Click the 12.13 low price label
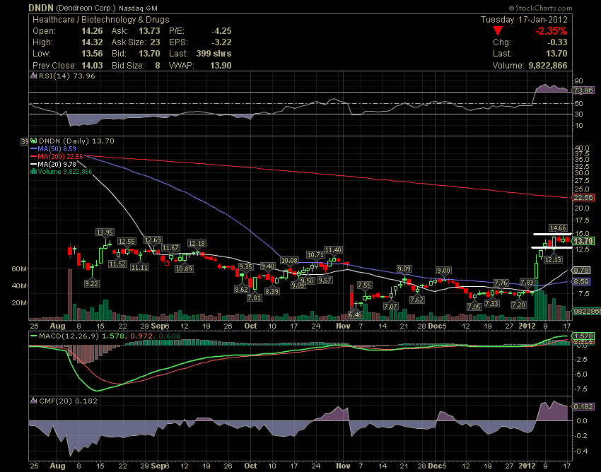The image size is (601, 472). coord(553,259)
